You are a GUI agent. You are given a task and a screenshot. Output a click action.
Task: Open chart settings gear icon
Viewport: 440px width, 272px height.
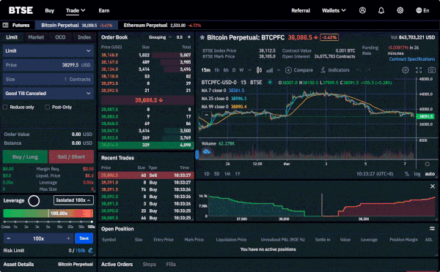tap(406, 70)
